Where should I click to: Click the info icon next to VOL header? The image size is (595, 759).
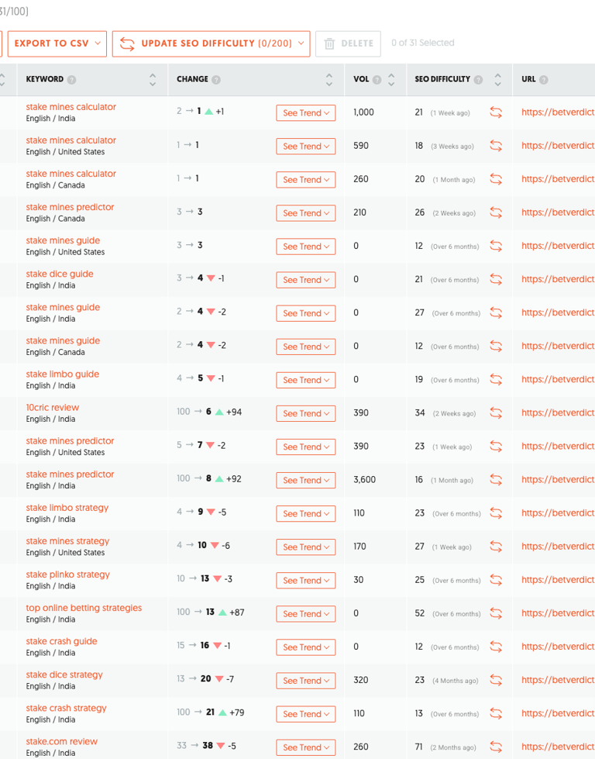click(377, 80)
